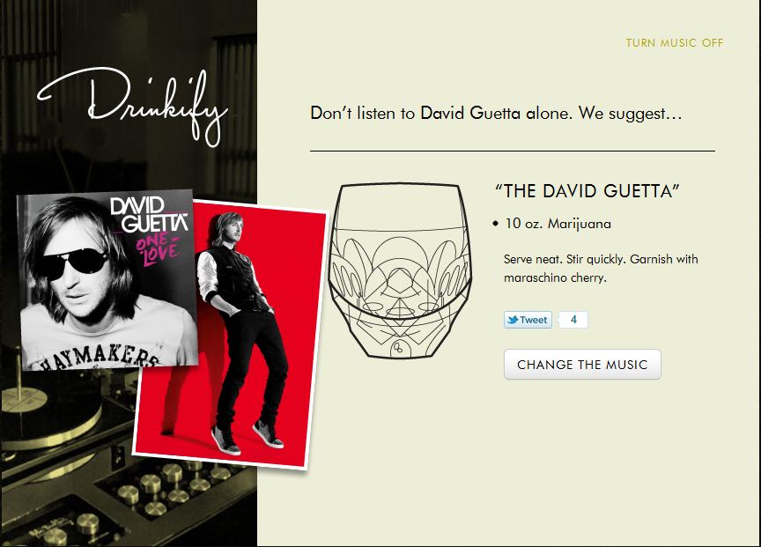Click the Tweet button
Viewport: 761px width, 547px height.
[x=528, y=320]
